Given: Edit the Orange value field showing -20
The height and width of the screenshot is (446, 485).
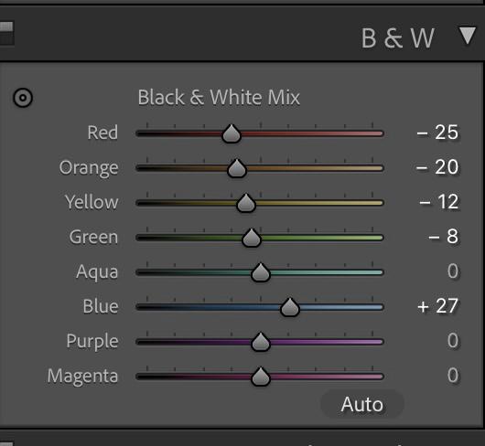Looking at the screenshot, I should click(437, 167).
